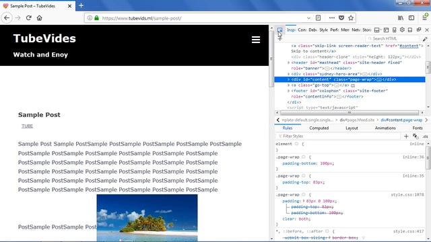Open the site information icon in address bar
This screenshot has height=242, width=431.
pyautogui.click(x=90, y=18)
